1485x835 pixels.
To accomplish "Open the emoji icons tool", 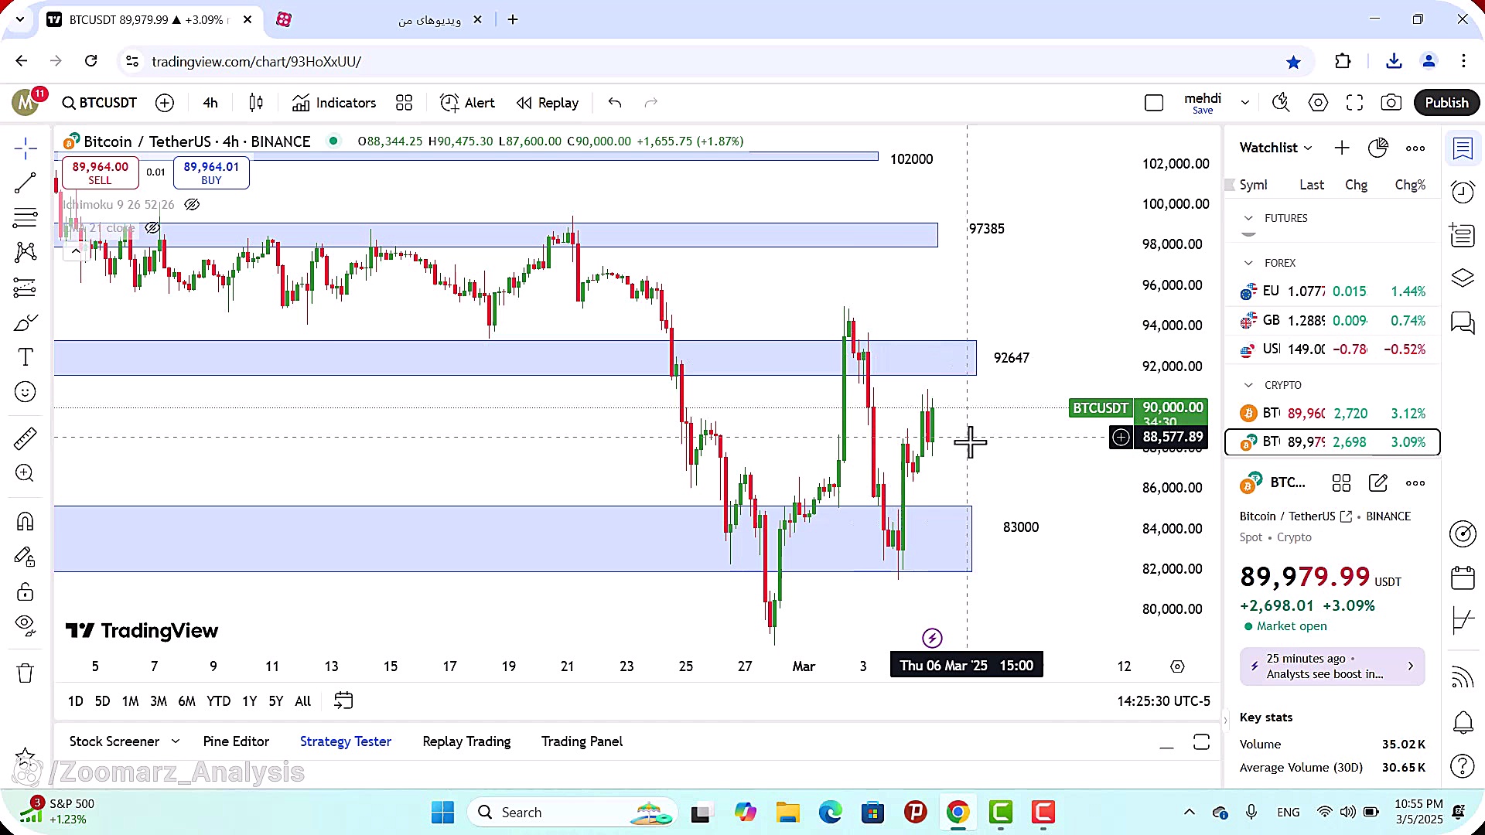I will 25,392.
